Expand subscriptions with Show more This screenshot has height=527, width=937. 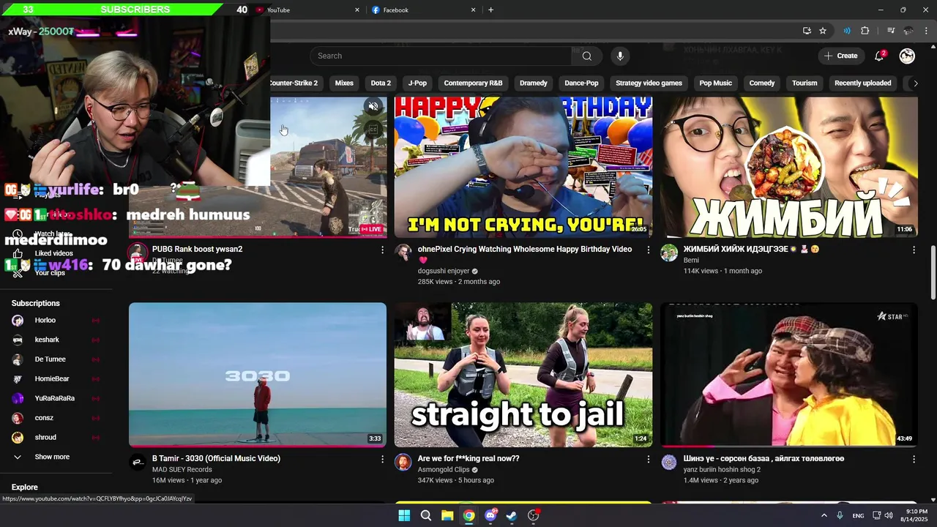click(x=51, y=457)
